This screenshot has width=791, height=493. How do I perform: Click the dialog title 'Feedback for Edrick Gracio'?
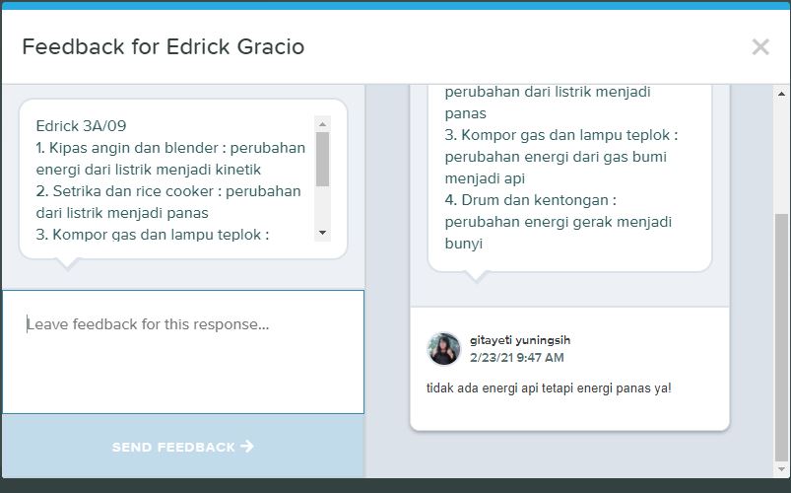click(164, 47)
